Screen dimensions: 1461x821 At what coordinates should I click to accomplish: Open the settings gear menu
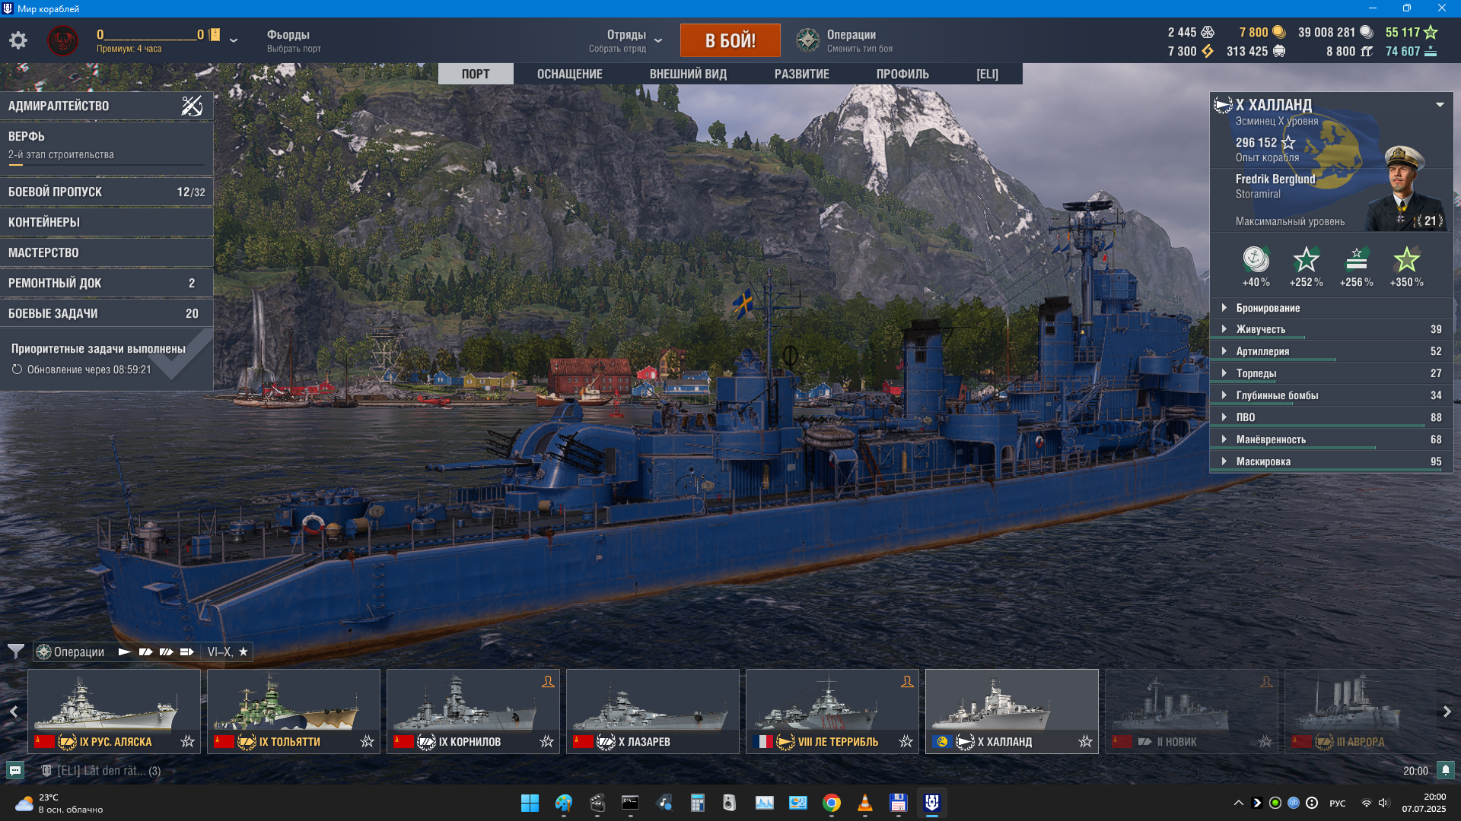pos(18,40)
